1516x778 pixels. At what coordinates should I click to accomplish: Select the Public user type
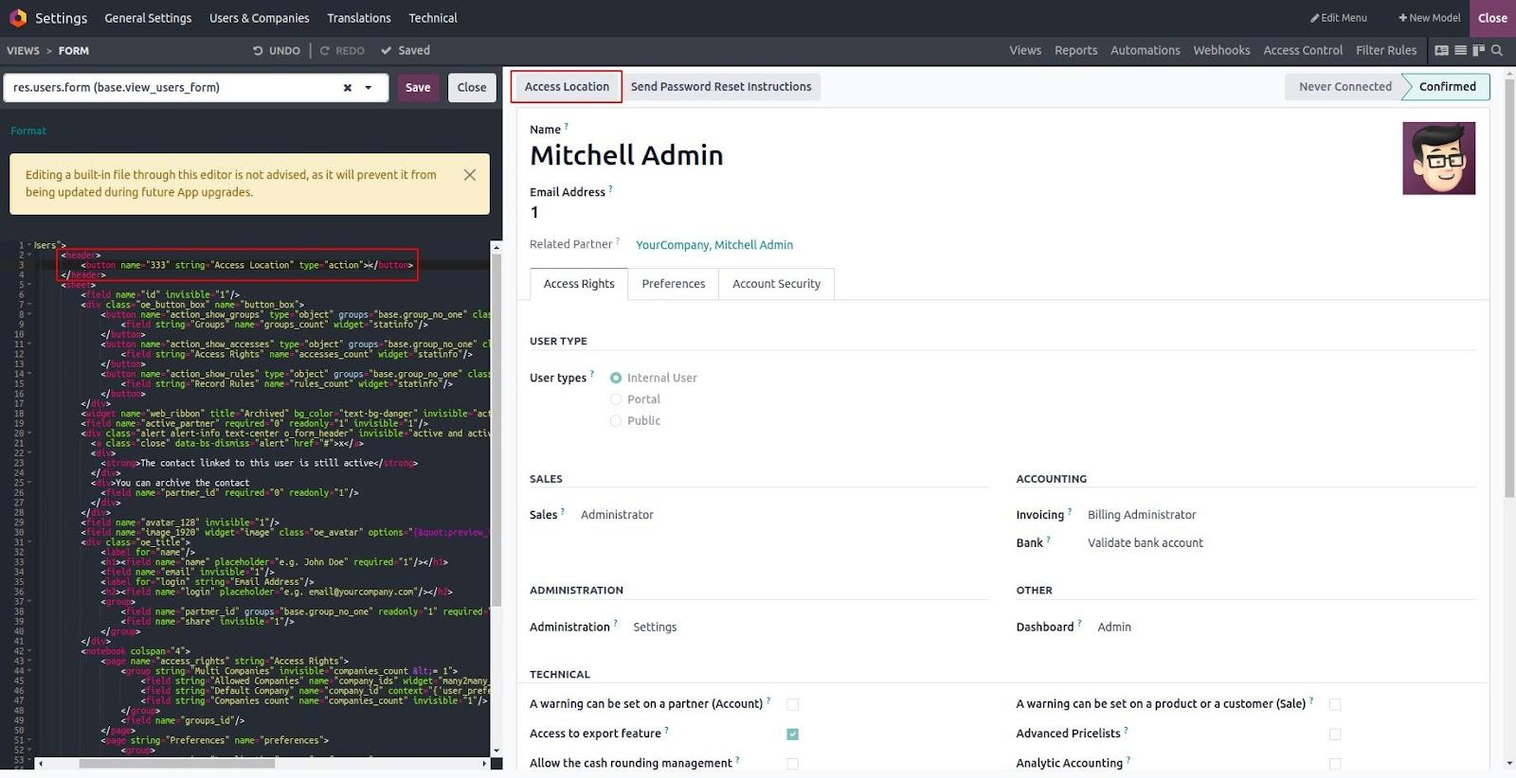coord(616,421)
